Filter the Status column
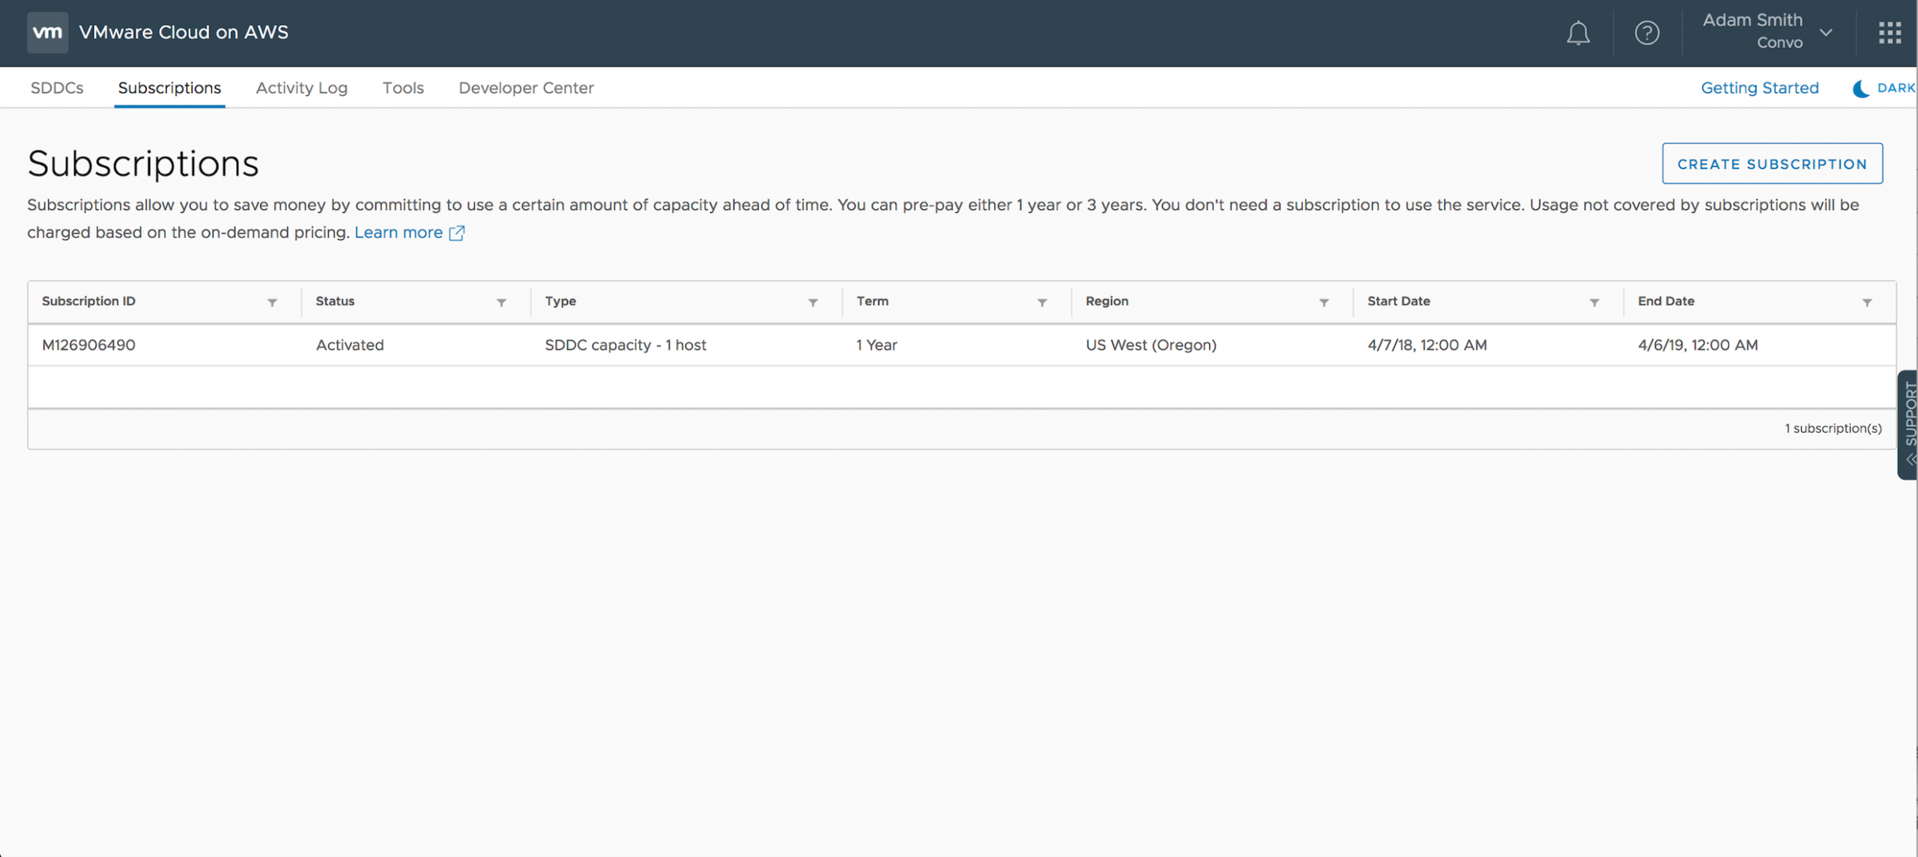The width and height of the screenshot is (1918, 857). coord(501,303)
